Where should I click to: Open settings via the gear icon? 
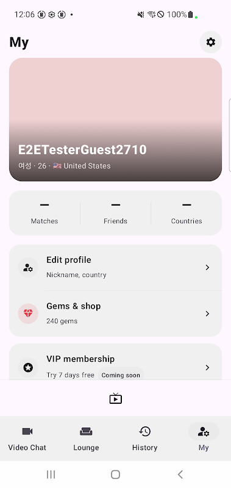click(210, 42)
